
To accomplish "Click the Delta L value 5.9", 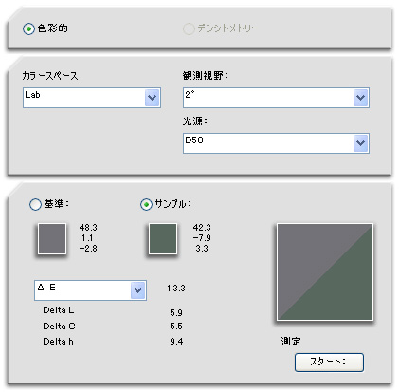I will coord(176,313).
